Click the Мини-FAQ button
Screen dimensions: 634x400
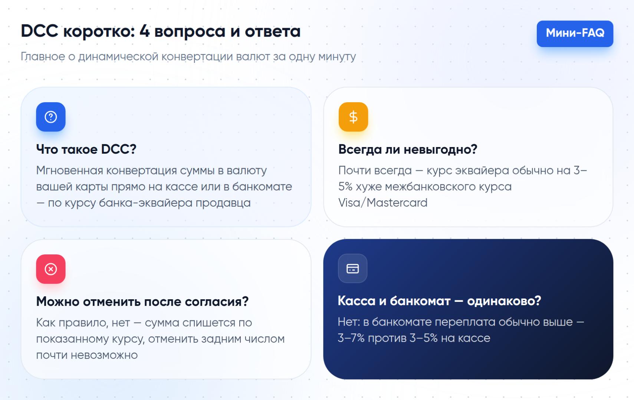coord(575,34)
